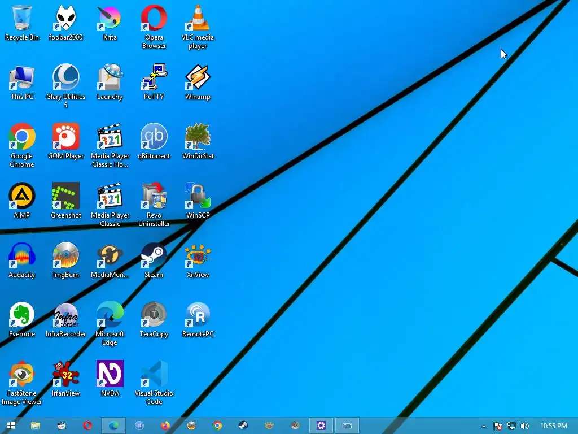
Task: Select the IrfanView desktop shortcut
Action: click(x=65, y=379)
